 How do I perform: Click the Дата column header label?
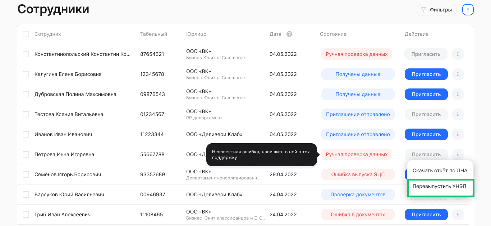pos(275,34)
